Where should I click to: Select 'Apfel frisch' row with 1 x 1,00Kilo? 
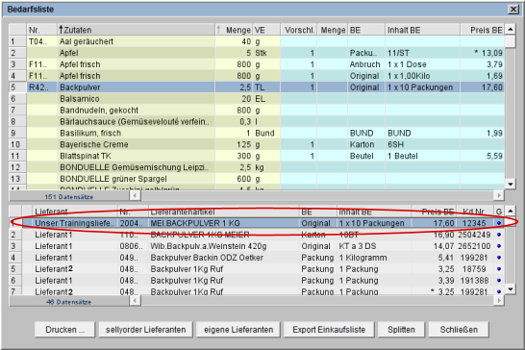click(x=257, y=76)
